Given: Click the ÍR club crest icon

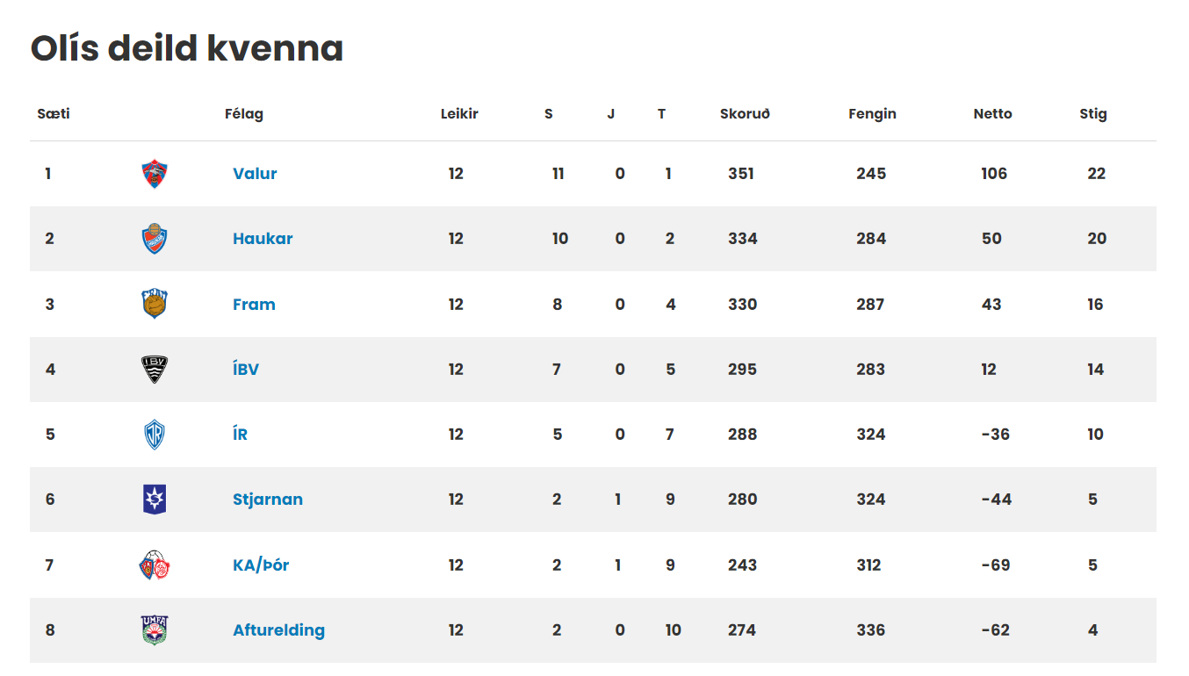Looking at the screenshot, I should [155, 435].
